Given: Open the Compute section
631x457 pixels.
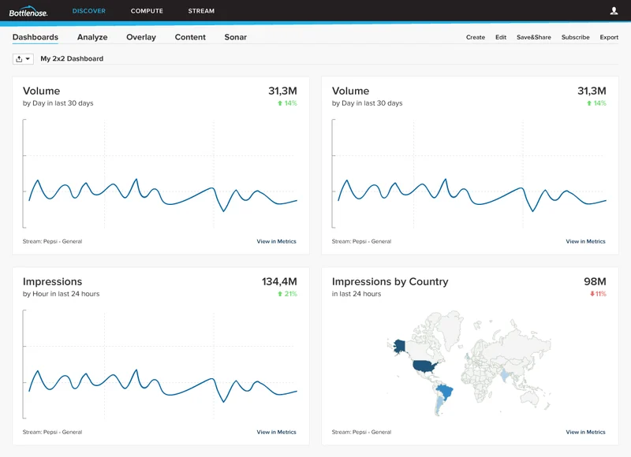Looking at the screenshot, I should coord(147,11).
